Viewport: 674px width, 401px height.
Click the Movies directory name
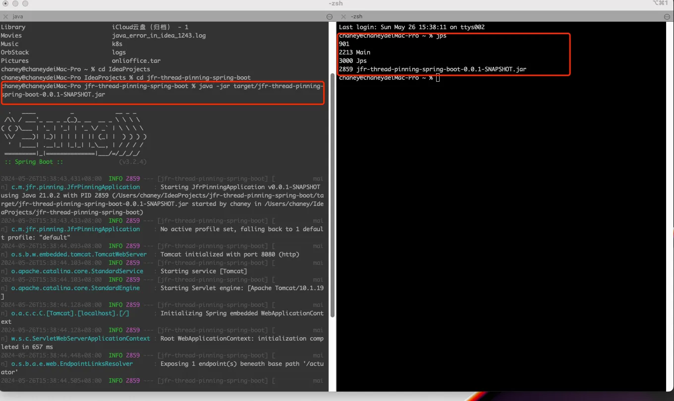(11, 36)
